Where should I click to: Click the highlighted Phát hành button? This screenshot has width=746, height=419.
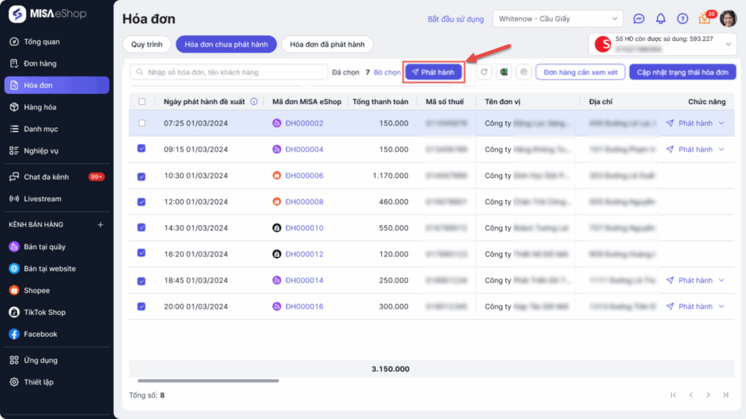click(434, 72)
